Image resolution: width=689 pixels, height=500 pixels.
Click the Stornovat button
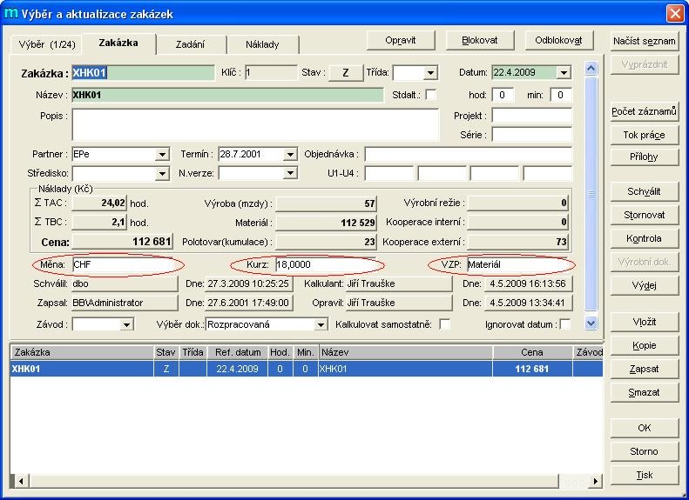[645, 216]
